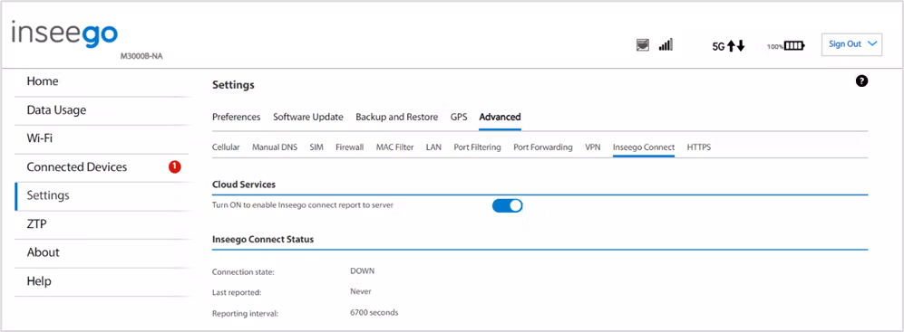Click the connected device screen icon

point(643,45)
